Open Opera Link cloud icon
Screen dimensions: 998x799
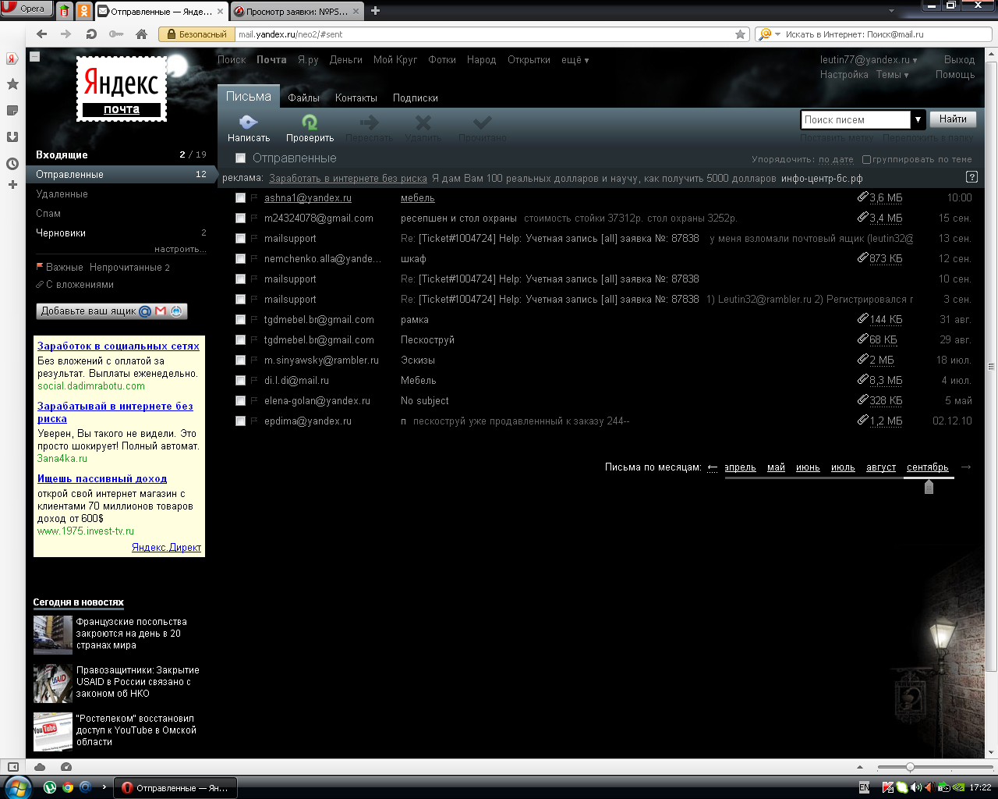point(40,767)
